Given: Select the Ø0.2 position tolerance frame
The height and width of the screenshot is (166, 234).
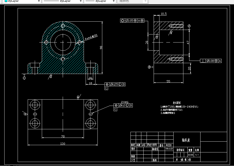Looking at the screenshot, I should (x=123, y=105).
